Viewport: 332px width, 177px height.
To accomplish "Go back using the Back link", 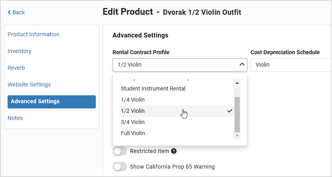I will [16, 12].
